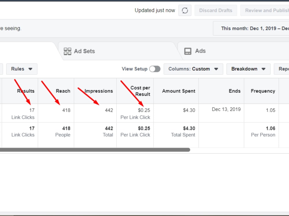
Task: Click the Discard Drafts button
Action: 216,10
